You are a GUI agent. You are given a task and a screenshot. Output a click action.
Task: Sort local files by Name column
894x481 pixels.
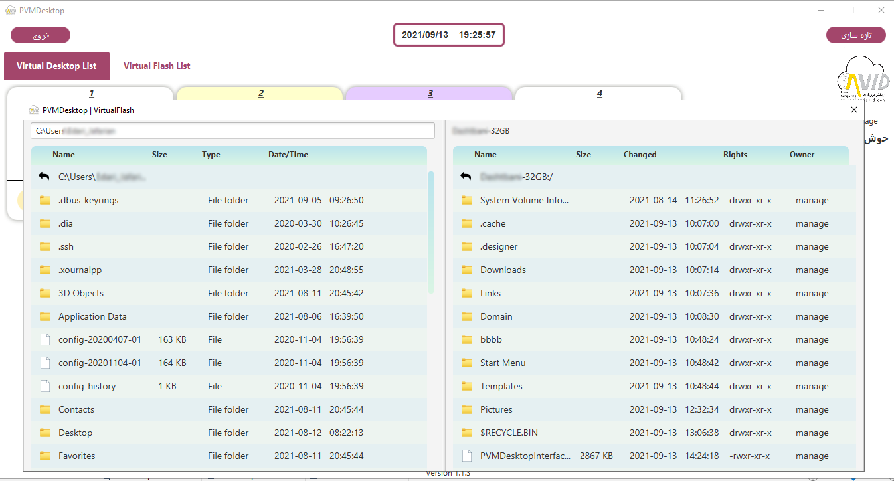(x=64, y=155)
